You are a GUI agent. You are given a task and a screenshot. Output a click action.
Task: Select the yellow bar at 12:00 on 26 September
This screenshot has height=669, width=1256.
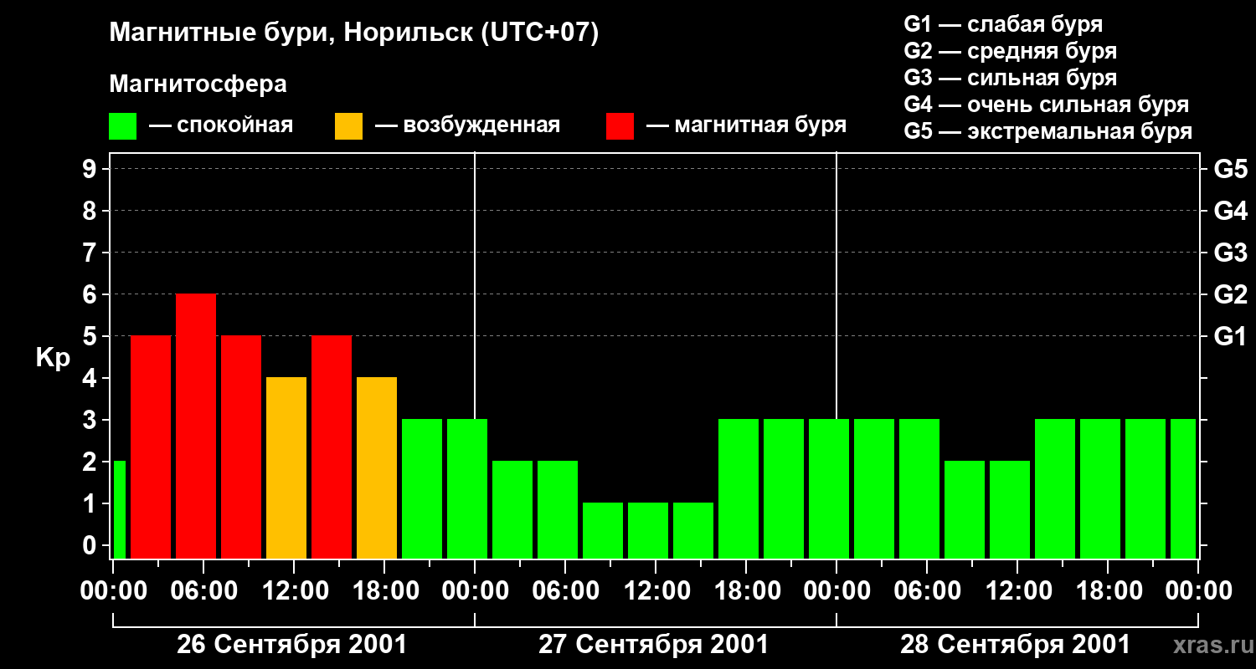[286, 468]
